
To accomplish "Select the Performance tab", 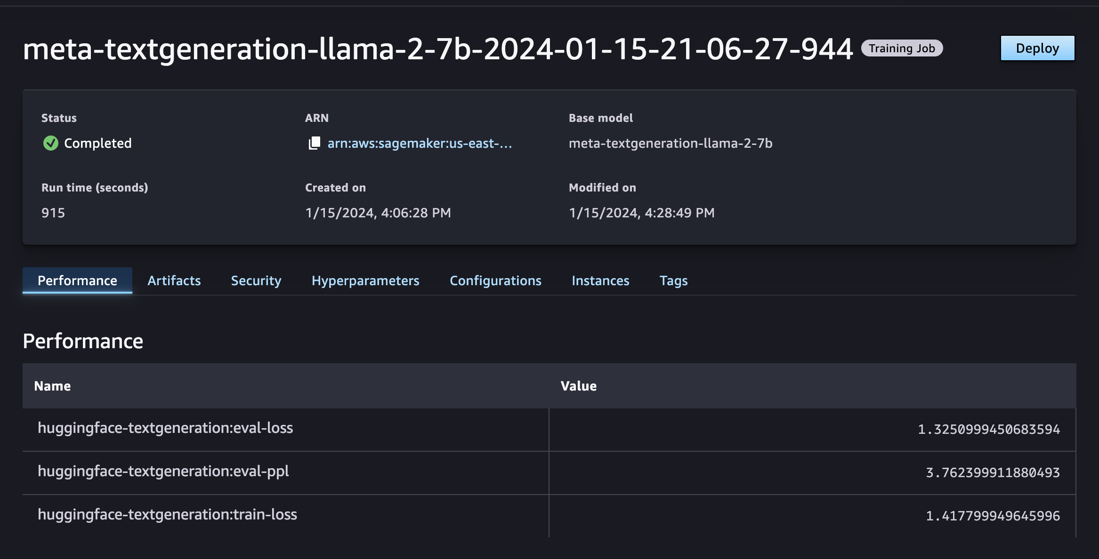I will coord(77,280).
